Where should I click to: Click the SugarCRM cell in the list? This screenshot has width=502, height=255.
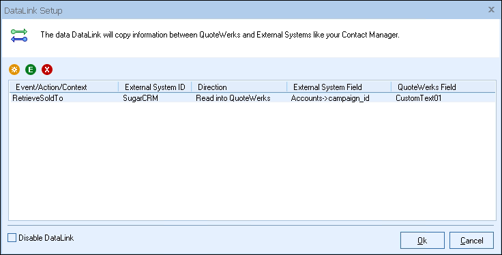(x=141, y=98)
